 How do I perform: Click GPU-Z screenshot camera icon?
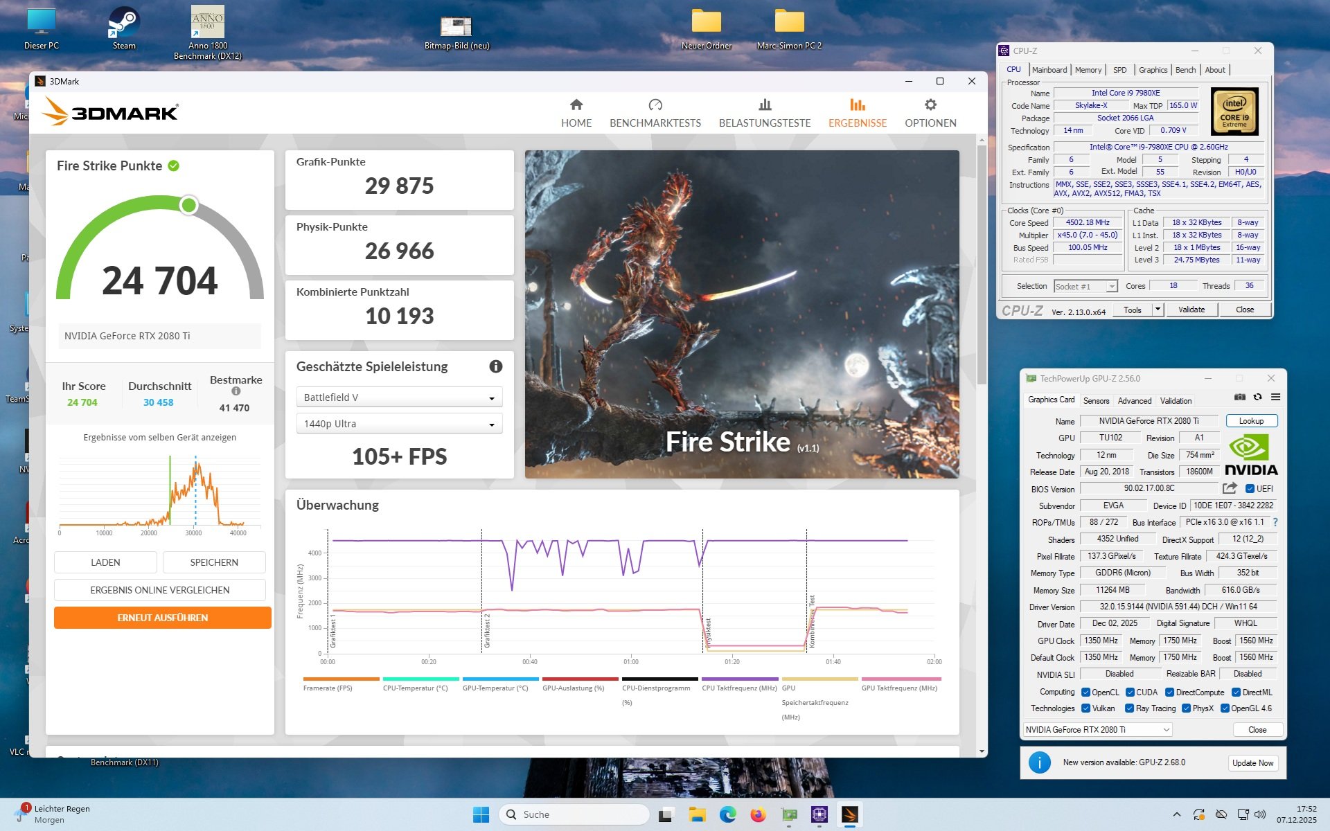click(x=1240, y=397)
